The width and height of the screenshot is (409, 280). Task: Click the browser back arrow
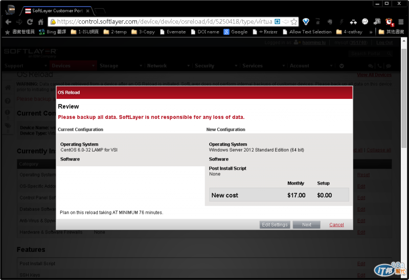[x=8, y=22]
